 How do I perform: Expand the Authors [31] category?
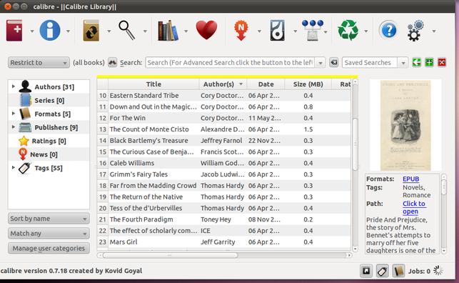(13, 86)
